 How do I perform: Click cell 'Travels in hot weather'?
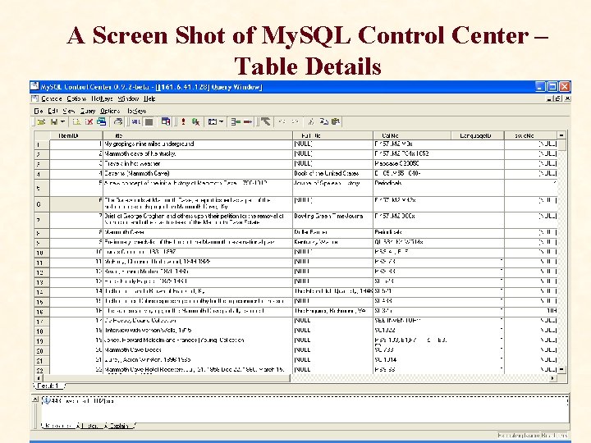tap(198, 163)
